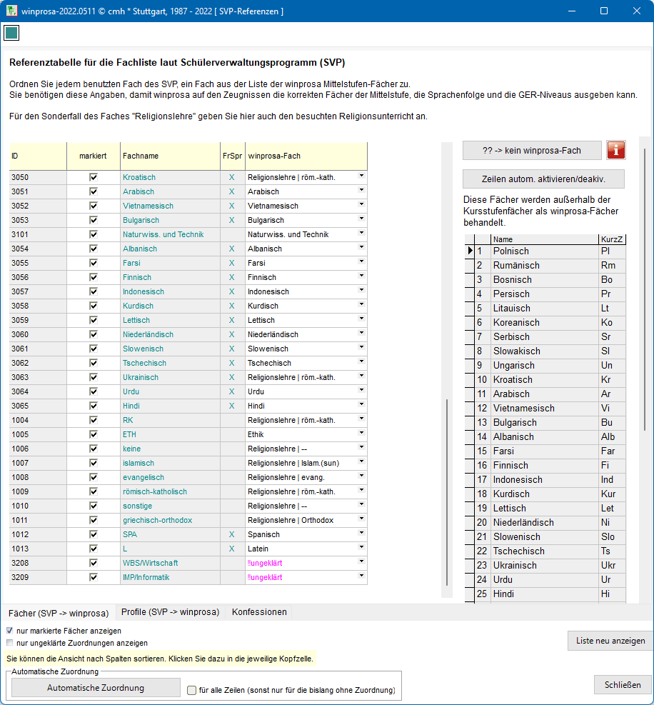
Task: Uncheck the markiert checkbox for Arabisch
Action: pos(93,191)
